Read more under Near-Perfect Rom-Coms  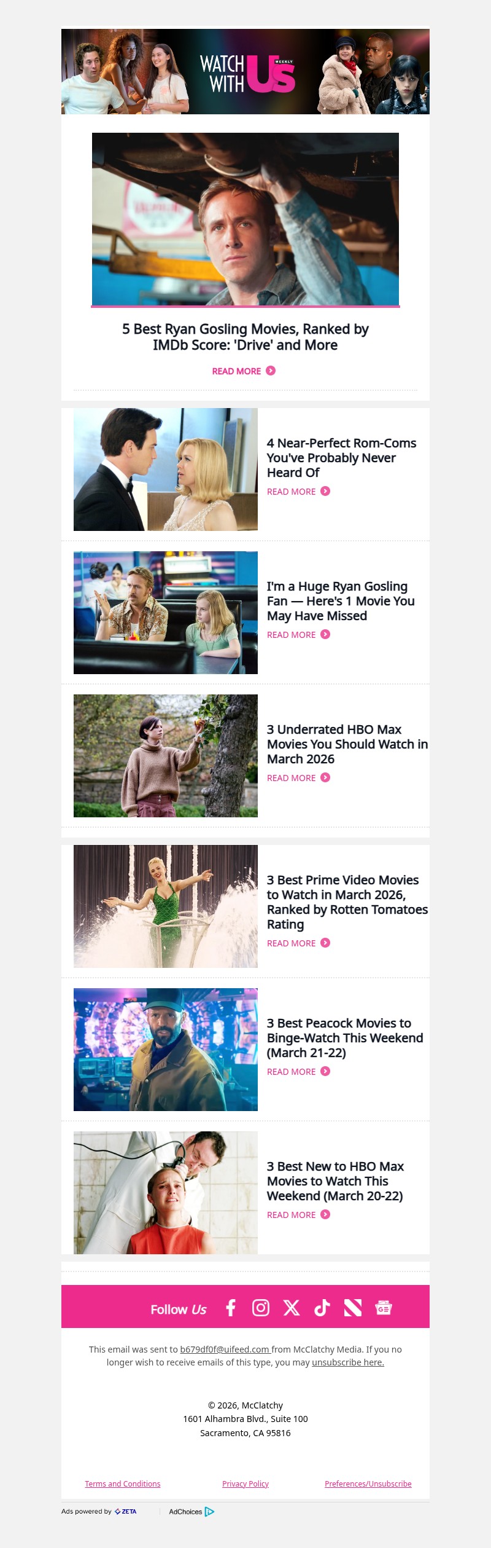coord(299,492)
